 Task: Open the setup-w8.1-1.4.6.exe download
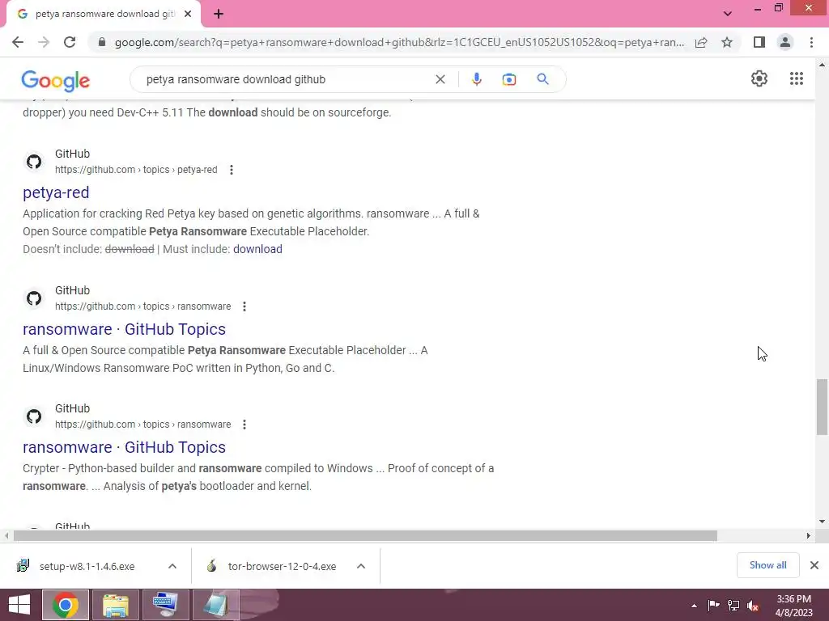(x=87, y=566)
